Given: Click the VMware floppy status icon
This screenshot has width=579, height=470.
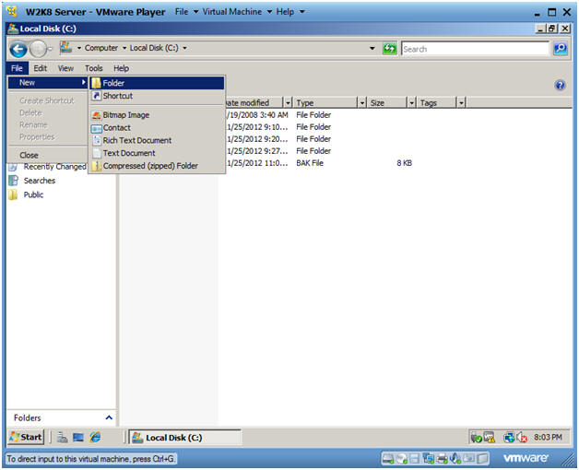Looking at the screenshot, I should [x=414, y=459].
